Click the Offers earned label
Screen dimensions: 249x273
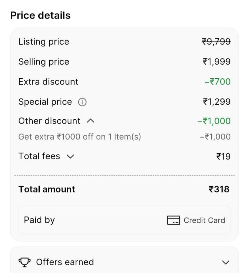tap(65, 262)
